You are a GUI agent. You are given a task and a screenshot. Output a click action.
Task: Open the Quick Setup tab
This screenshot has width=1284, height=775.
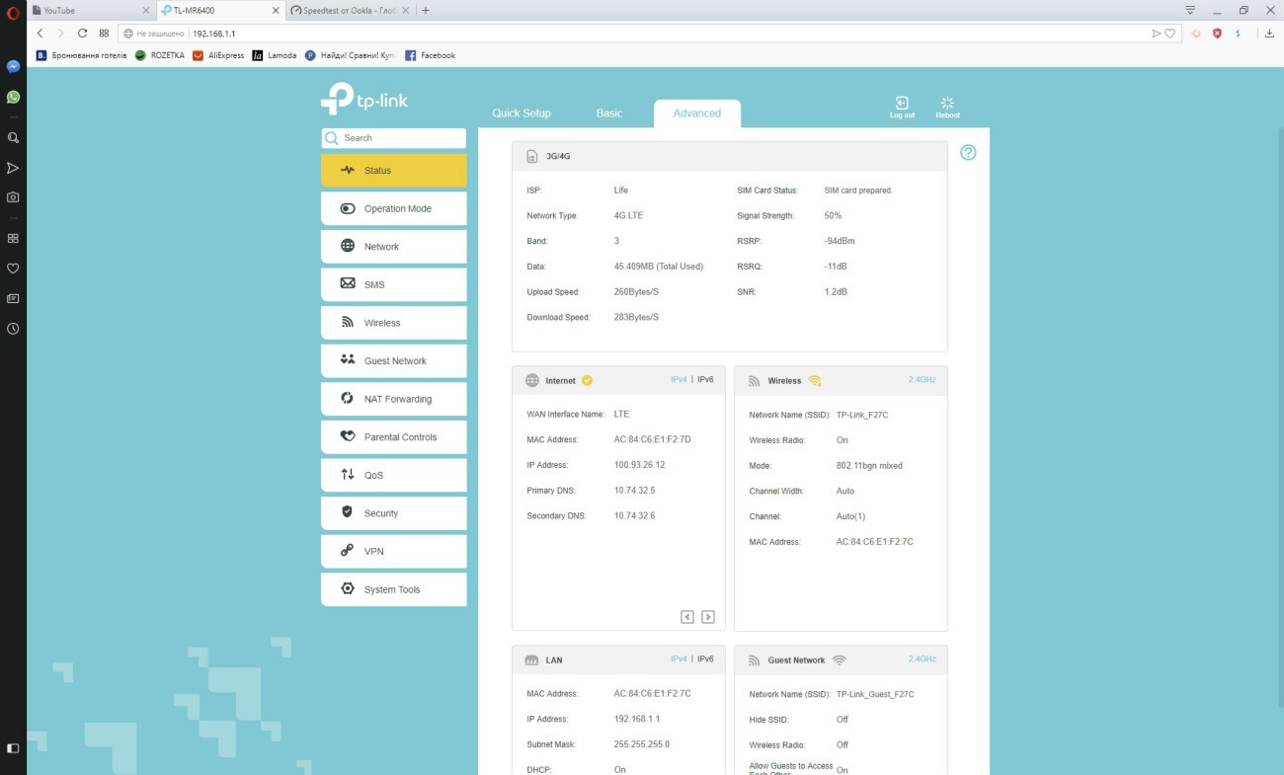tap(522, 114)
